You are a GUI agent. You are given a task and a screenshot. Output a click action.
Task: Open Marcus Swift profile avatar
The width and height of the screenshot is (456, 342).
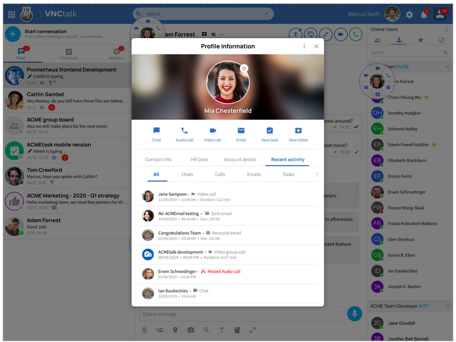click(392, 14)
